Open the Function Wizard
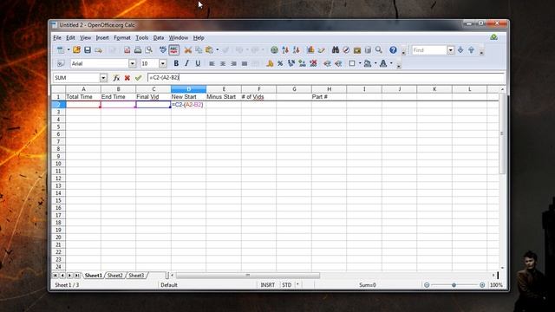 point(116,78)
